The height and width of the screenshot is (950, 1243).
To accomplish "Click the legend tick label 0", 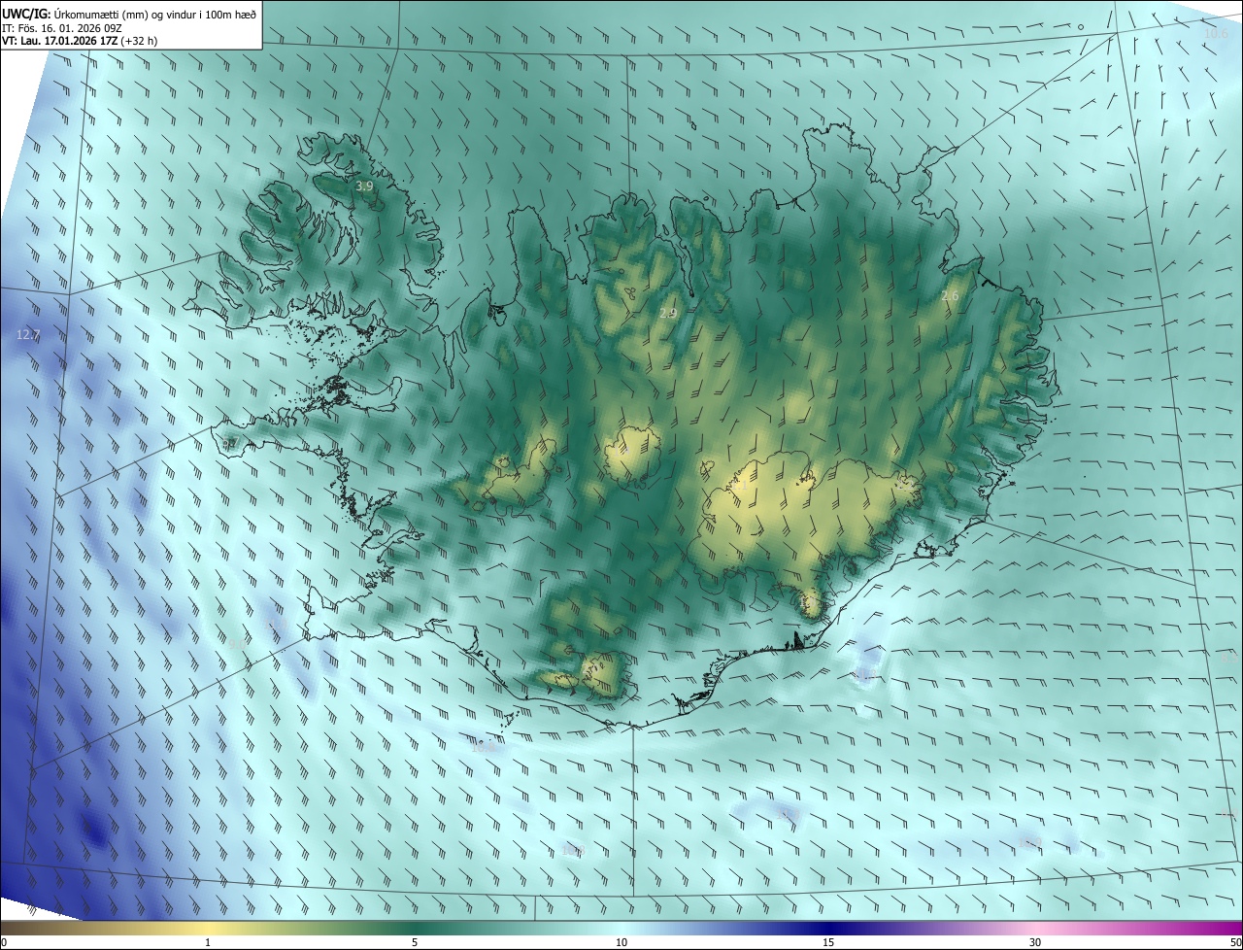I will tap(3, 942).
